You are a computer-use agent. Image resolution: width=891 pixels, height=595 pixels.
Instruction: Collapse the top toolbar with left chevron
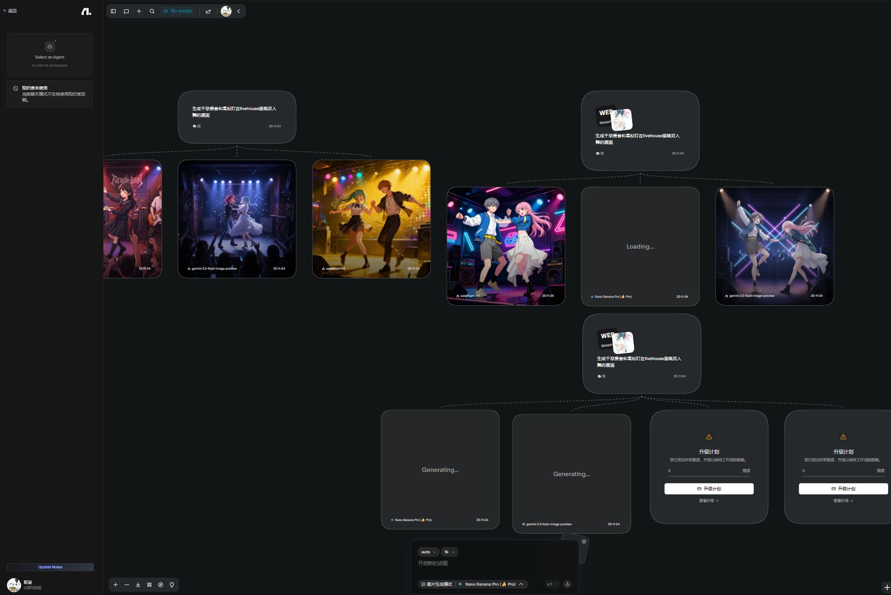(x=239, y=11)
